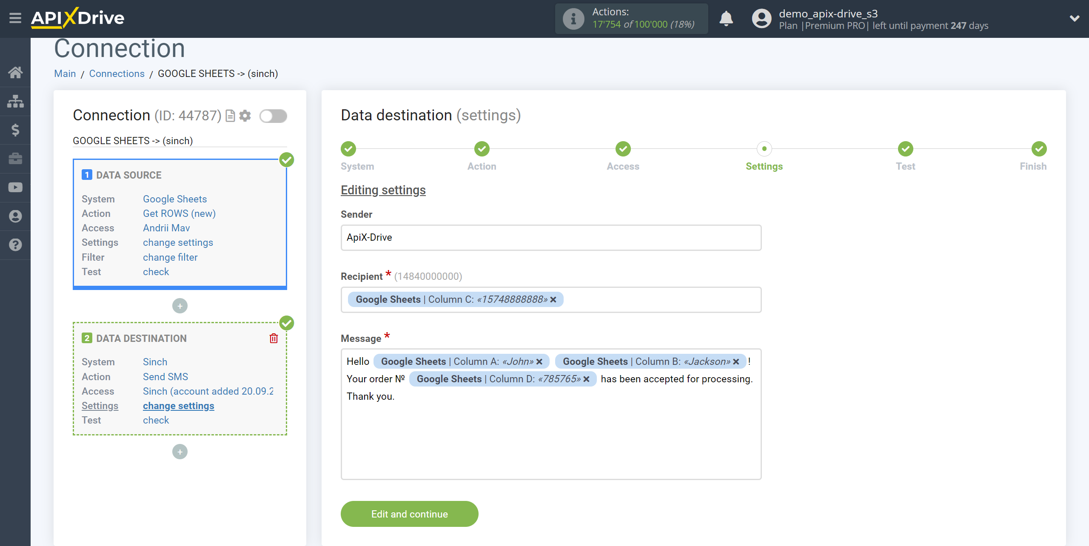Viewport: 1089px width, 546px height.
Task: Go to the Finish step
Action: pyautogui.click(x=1039, y=149)
